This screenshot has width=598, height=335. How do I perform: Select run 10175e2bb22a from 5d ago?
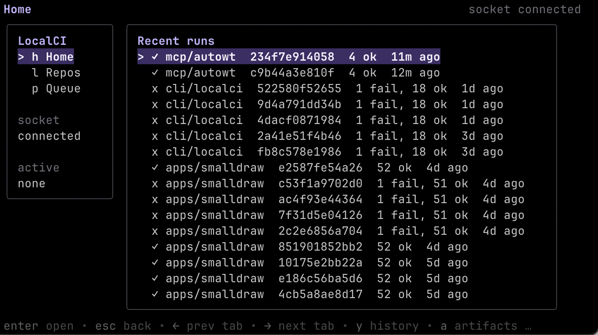[309, 263]
